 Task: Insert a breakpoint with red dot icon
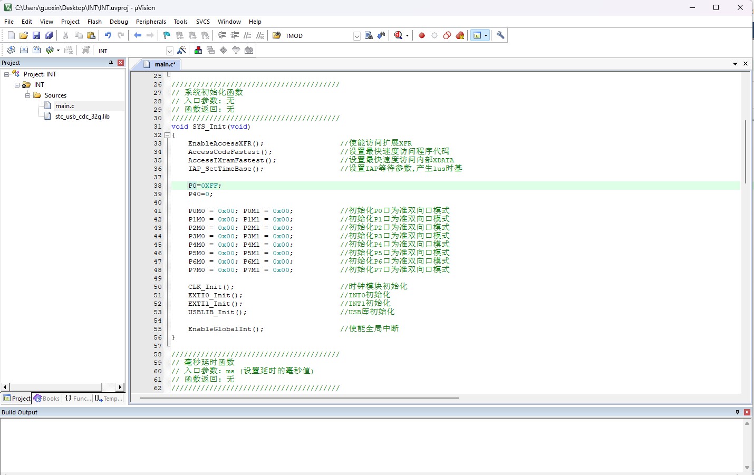point(422,35)
